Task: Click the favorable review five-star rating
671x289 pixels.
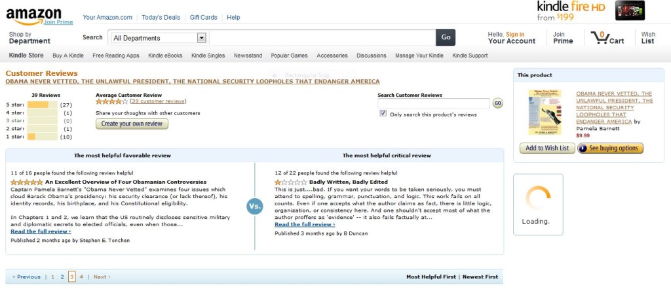Action: click(x=27, y=182)
